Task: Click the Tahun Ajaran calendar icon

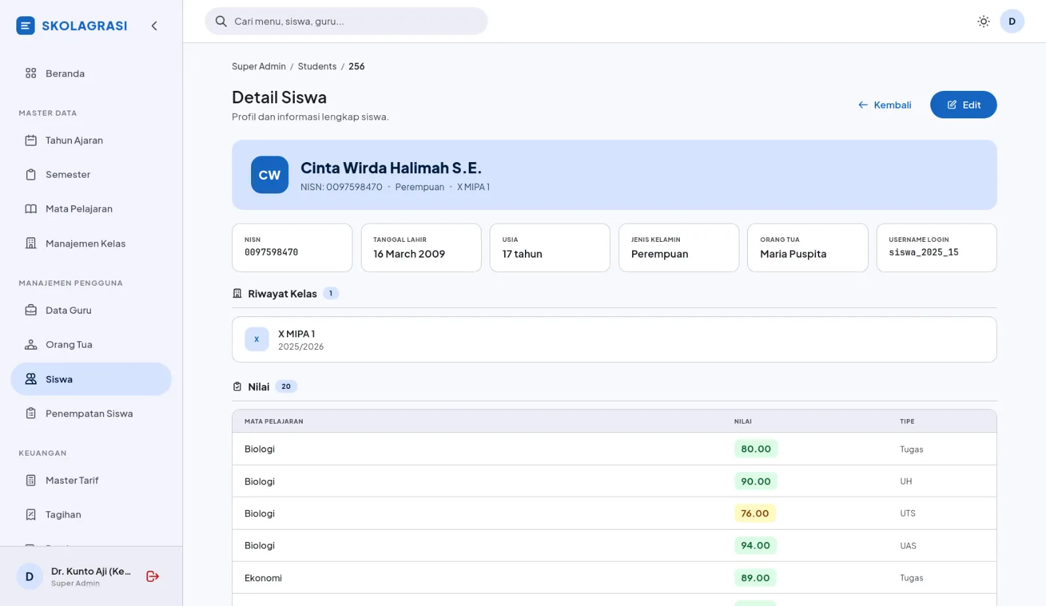Action: (31, 141)
